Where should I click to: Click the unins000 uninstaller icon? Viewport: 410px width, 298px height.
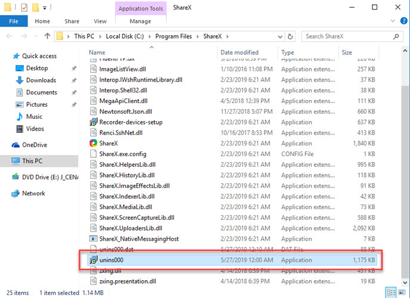pos(94,260)
